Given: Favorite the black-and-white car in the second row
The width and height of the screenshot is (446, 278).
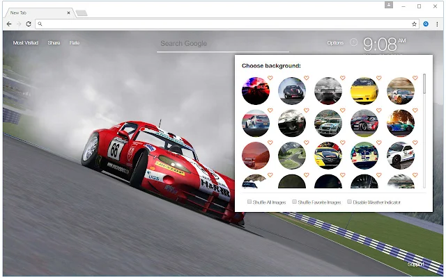Looking at the screenshot, I should pos(307,110).
